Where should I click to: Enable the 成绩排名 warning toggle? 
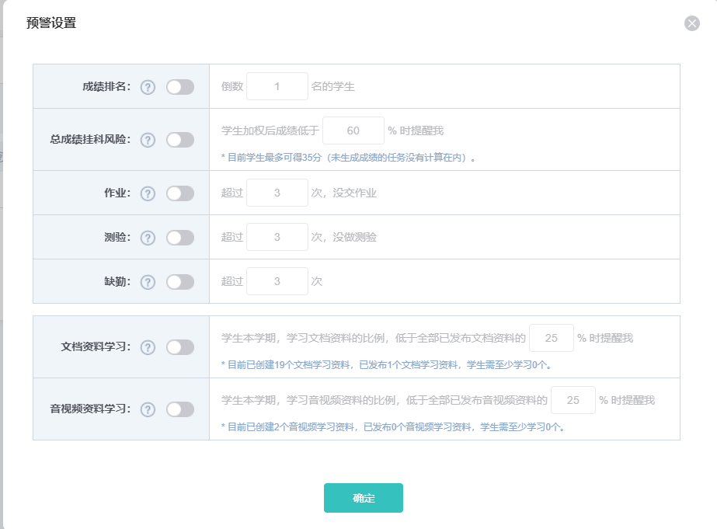tap(179, 87)
